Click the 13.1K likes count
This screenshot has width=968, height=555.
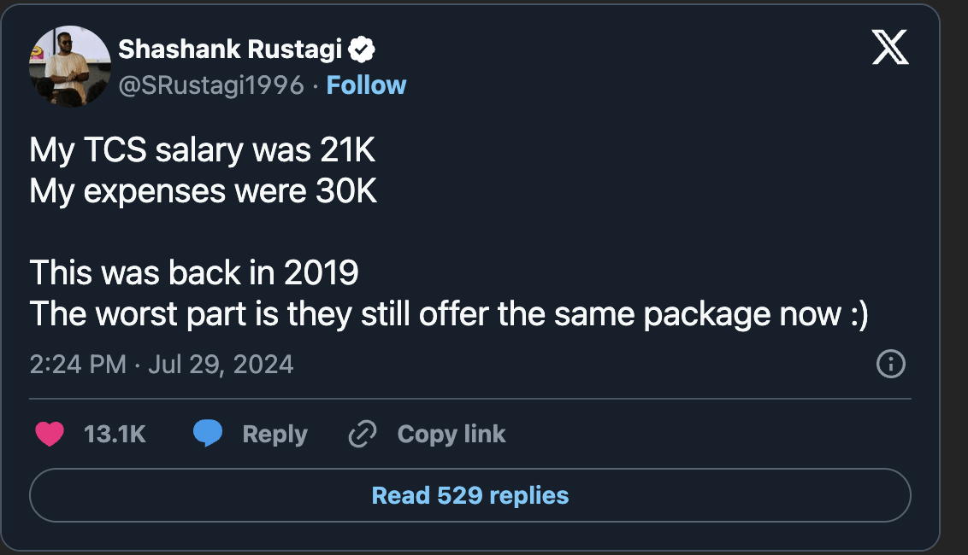[x=115, y=435]
